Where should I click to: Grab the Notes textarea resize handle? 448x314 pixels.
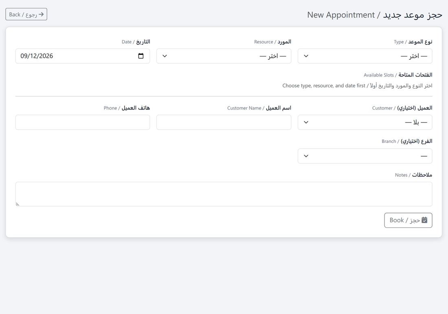(18, 204)
